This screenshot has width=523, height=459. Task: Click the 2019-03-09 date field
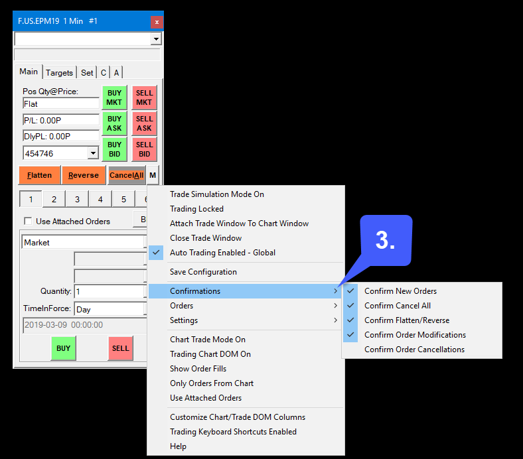click(85, 325)
